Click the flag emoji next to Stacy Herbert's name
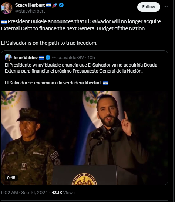The height and width of the screenshot is (202, 175). [x=49, y=5]
